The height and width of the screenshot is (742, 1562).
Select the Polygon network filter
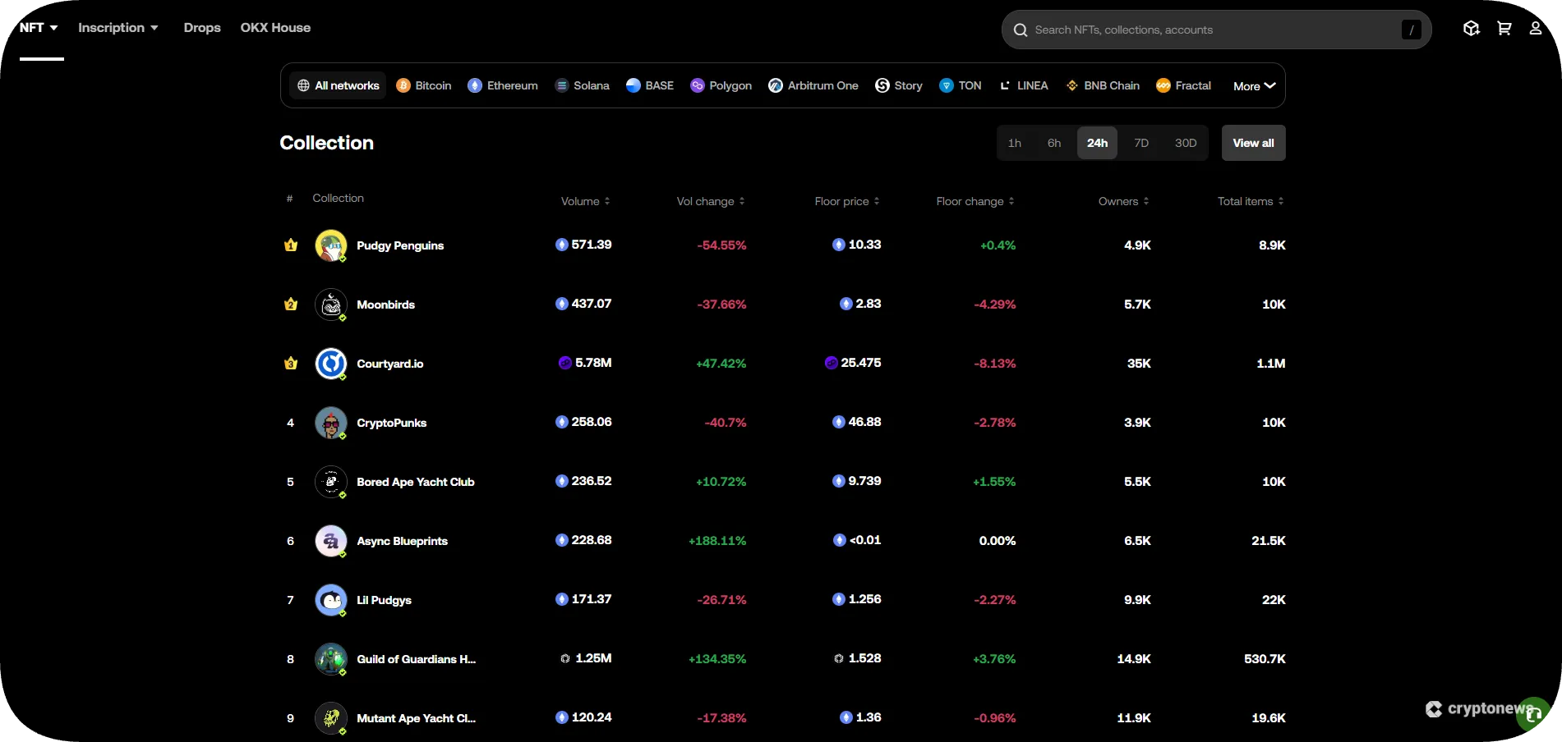pyautogui.click(x=721, y=85)
